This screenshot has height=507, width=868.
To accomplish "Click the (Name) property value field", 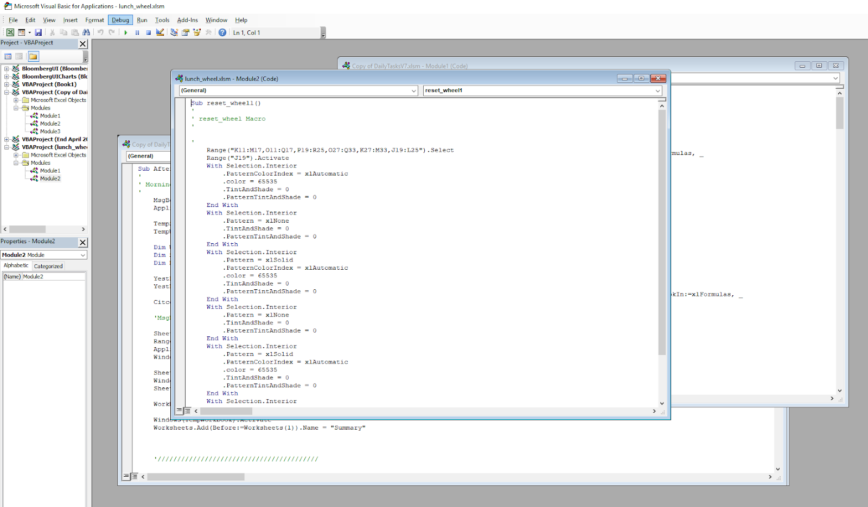I will point(54,277).
